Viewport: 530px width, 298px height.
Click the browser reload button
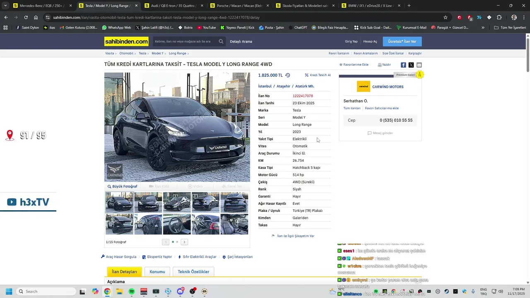(26, 17)
